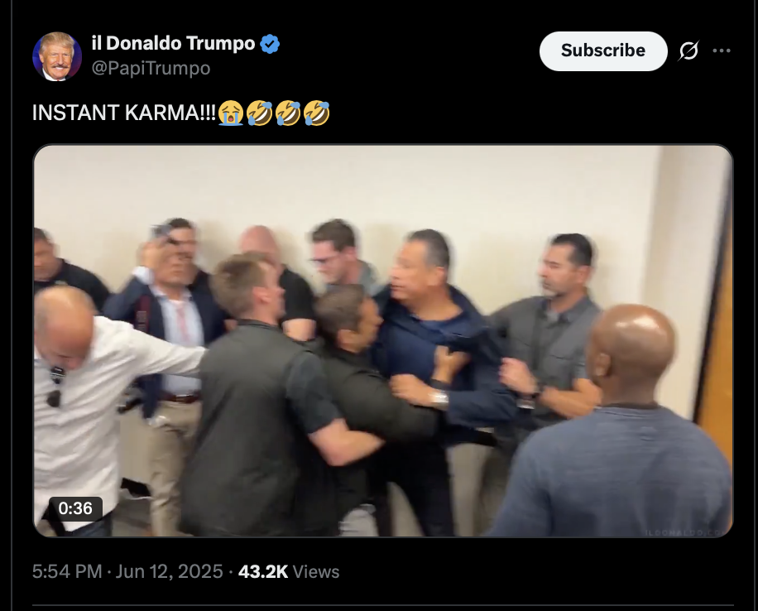Click the ILDONALDO.COM watermark on the video
Screen dimensions: 758x611
coord(687,532)
